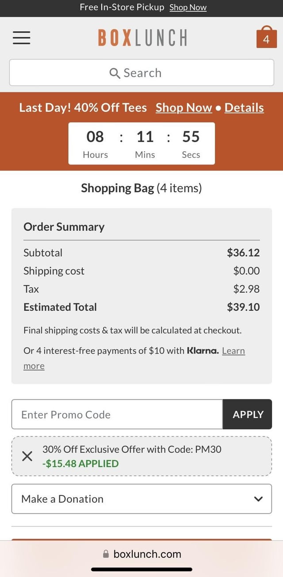Select the Shopping Bag (4 items) heading
The height and width of the screenshot is (577, 283).
141,188
